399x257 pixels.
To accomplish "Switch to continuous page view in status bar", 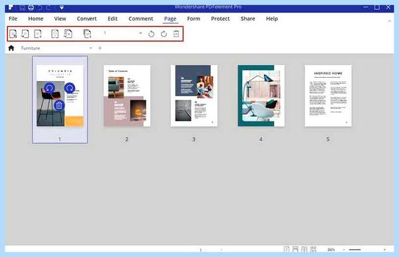I will click(x=295, y=250).
